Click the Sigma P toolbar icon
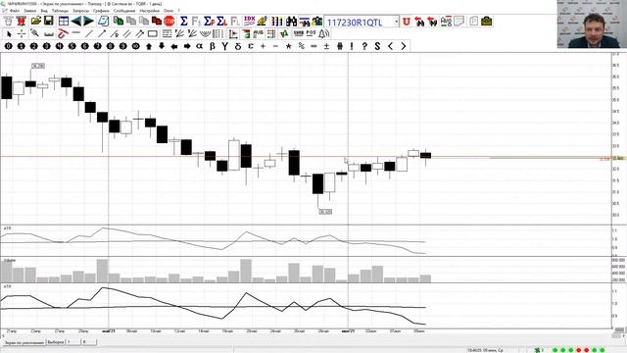627x353 pixels. (x=209, y=22)
